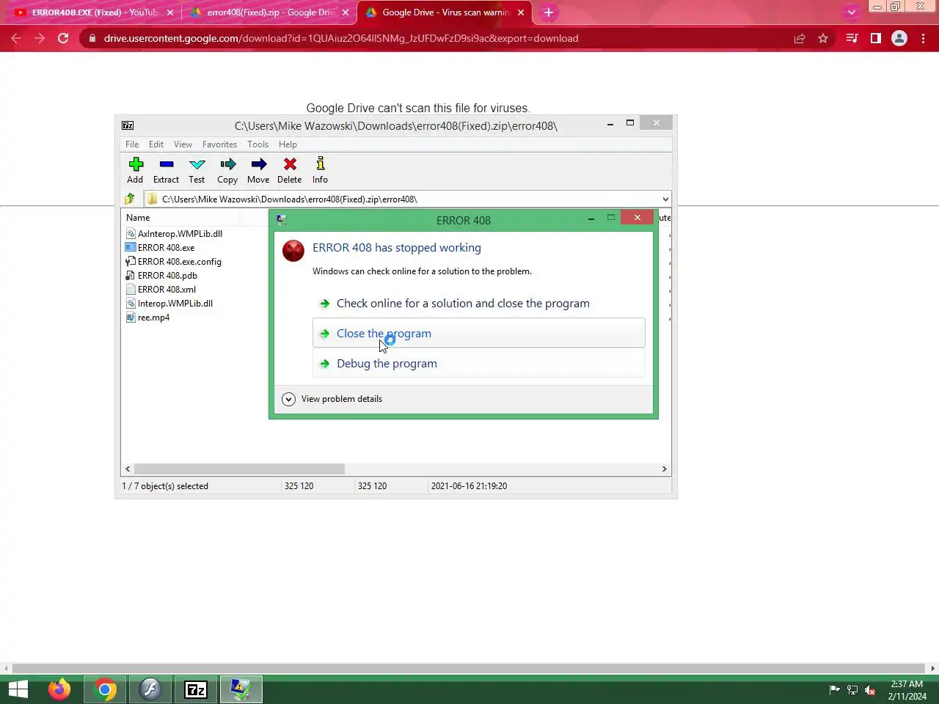Bookmark this page with star icon
The height and width of the screenshot is (704, 939).
point(823,38)
